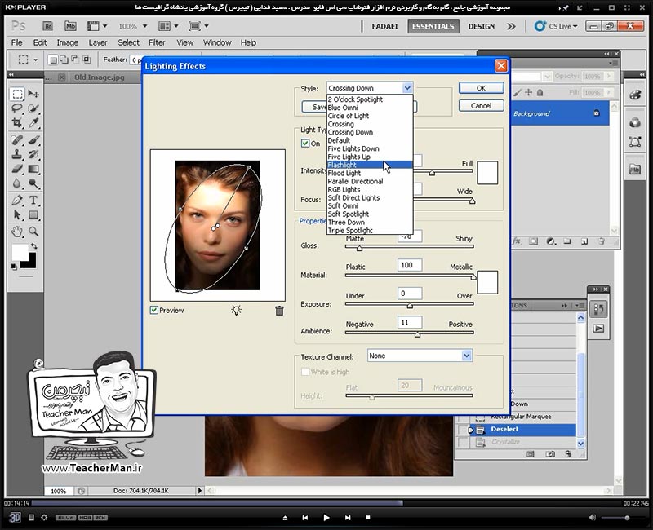Swap foreground and background colors
The height and width of the screenshot is (530, 653).
(x=34, y=246)
